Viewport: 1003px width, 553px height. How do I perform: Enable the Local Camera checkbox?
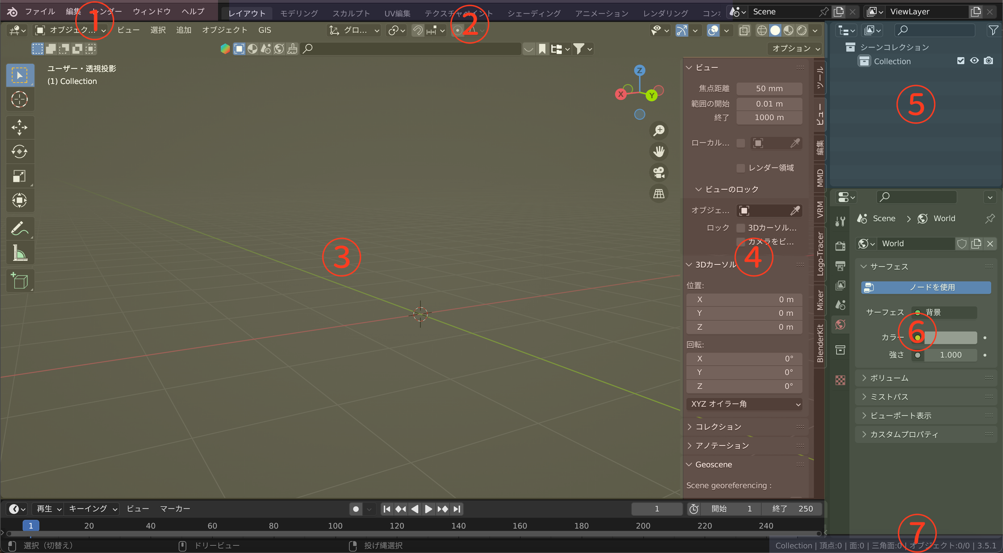pos(741,143)
